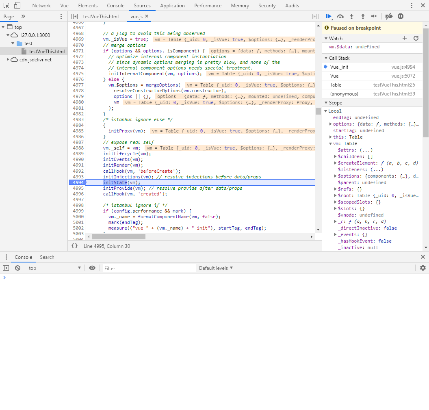Open the Network panel tab
429x410 pixels.
click(x=41, y=5)
